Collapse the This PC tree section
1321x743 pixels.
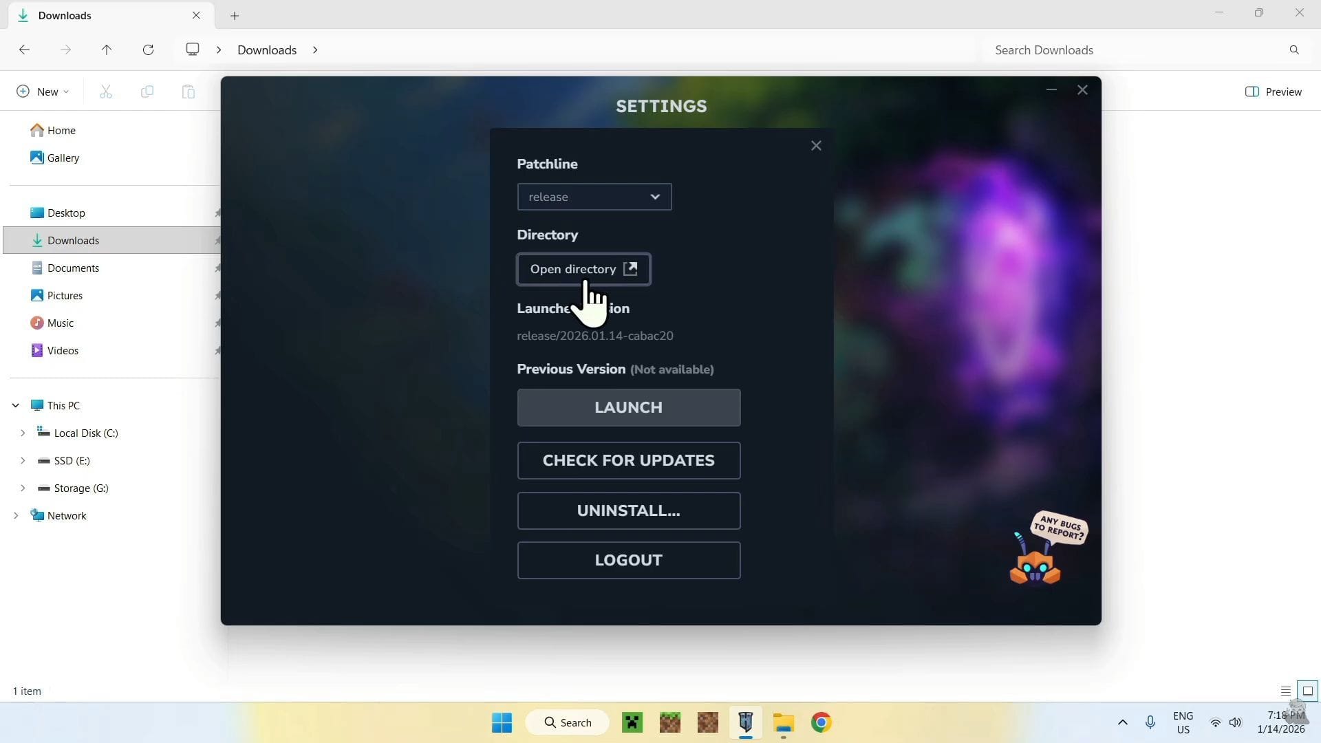point(15,405)
